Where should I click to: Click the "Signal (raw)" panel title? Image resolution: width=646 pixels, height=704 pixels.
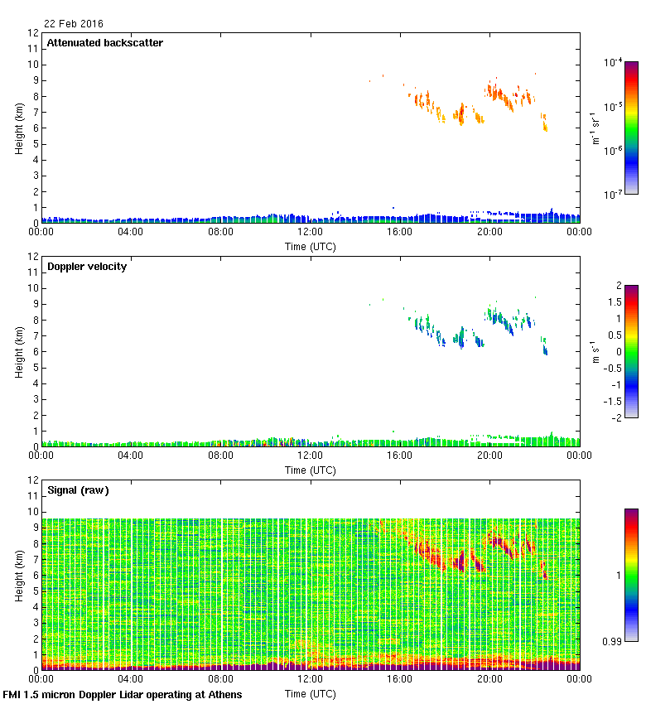[78, 489]
